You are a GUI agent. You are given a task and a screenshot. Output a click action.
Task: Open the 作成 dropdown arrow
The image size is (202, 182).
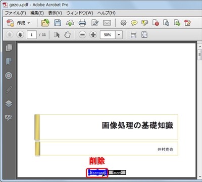coord(29,23)
